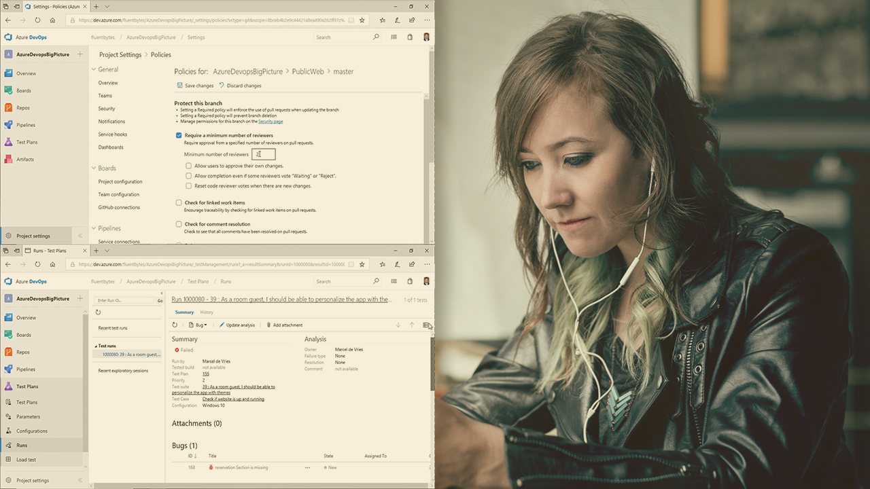Open Pipelines icon in the Settings window sidebar

pos(8,125)
